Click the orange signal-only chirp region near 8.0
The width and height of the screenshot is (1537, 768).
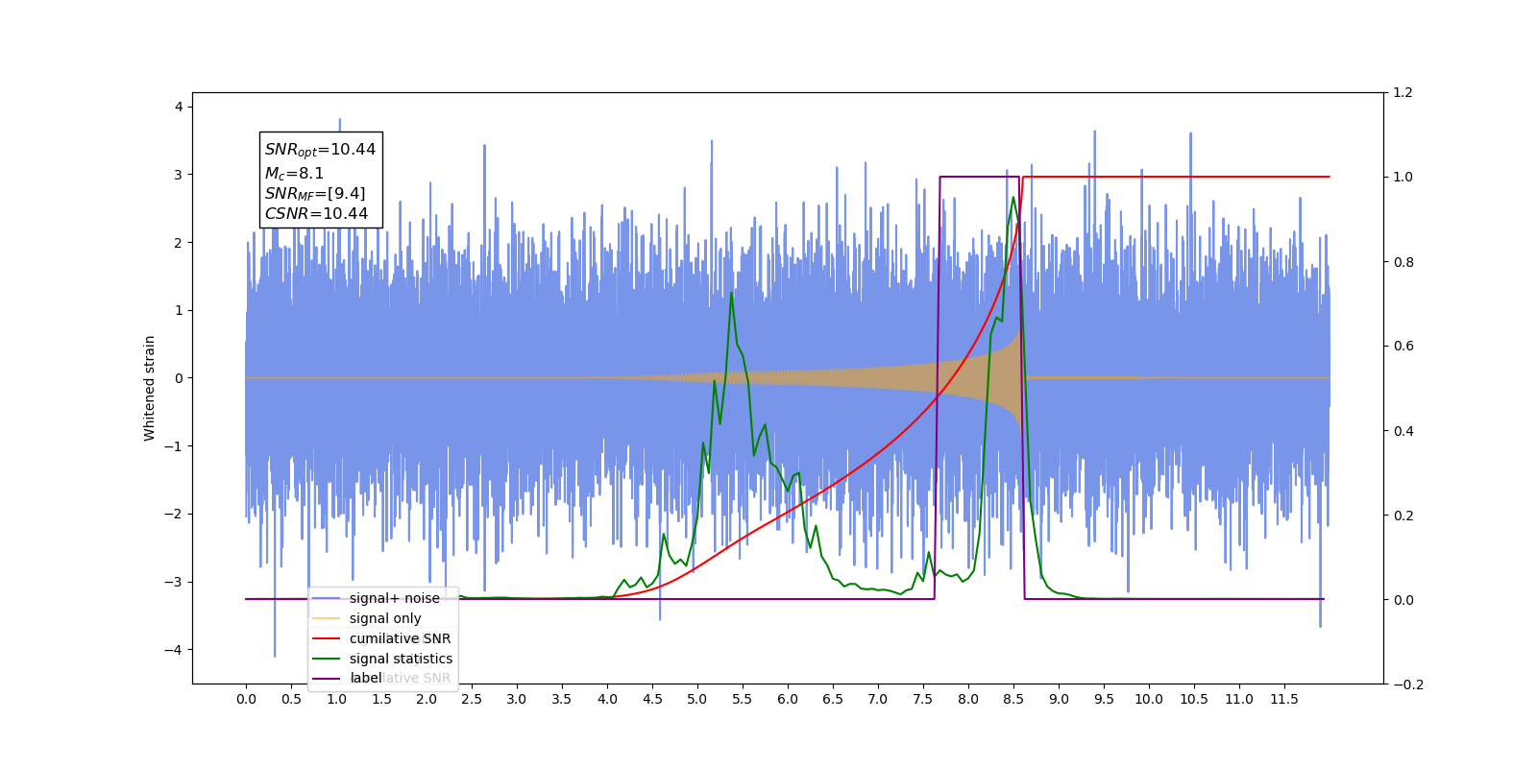click(968, 377)
